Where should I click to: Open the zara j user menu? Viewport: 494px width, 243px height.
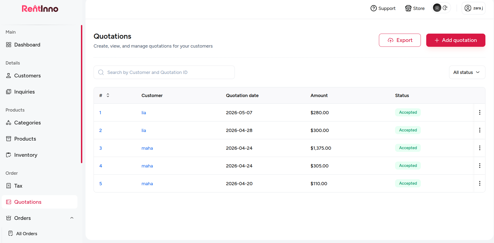(474, 8)
